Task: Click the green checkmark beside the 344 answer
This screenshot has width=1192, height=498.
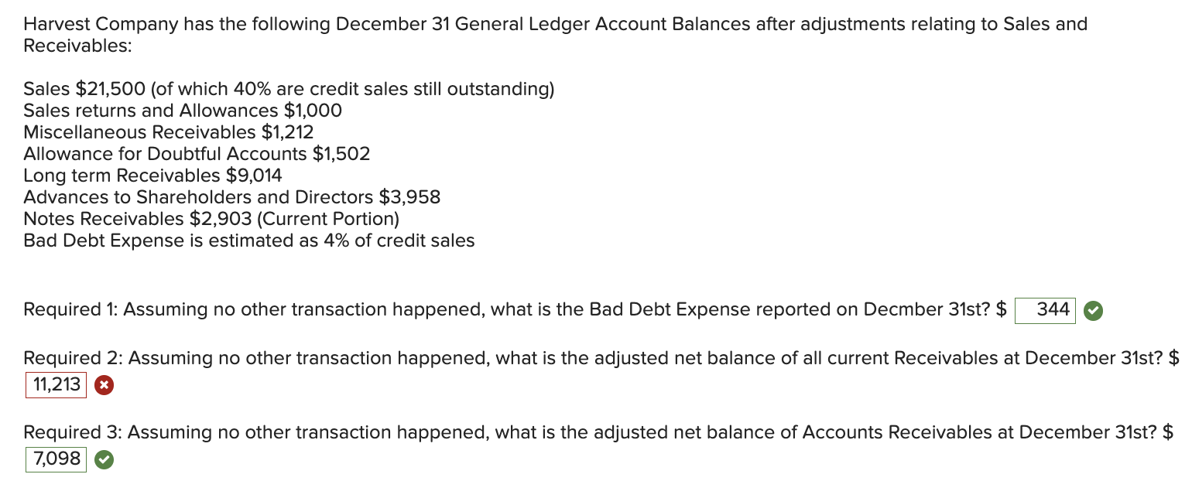Action: pyautogui.click(x=1092, y=311)
